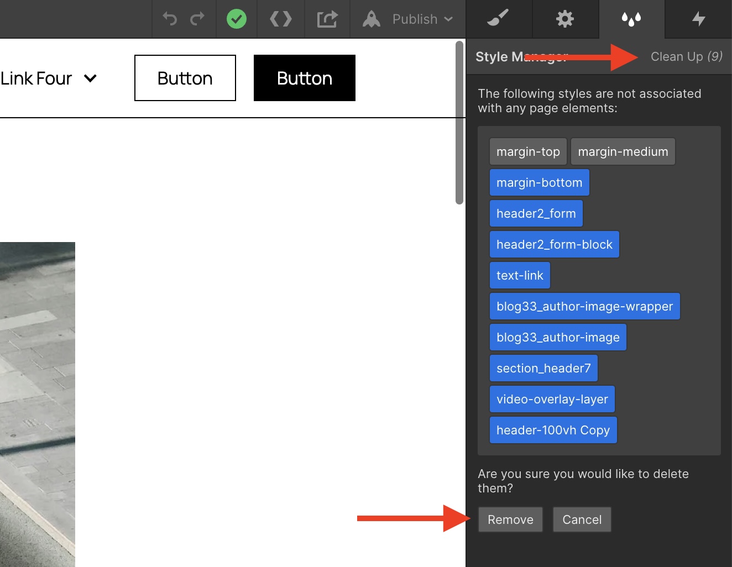This screenshot has width=732, height=567.
Task: Click the Remove button
Action: (x=510, y=519)
